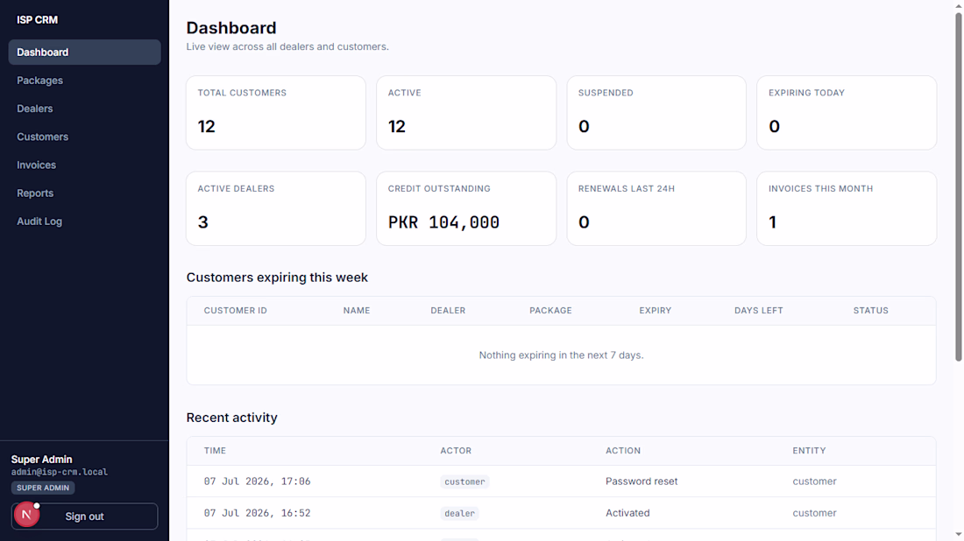Click the 'Recent activity' heading
The height and width of the screenshot is (541, 964).
(x=231, y=418)
